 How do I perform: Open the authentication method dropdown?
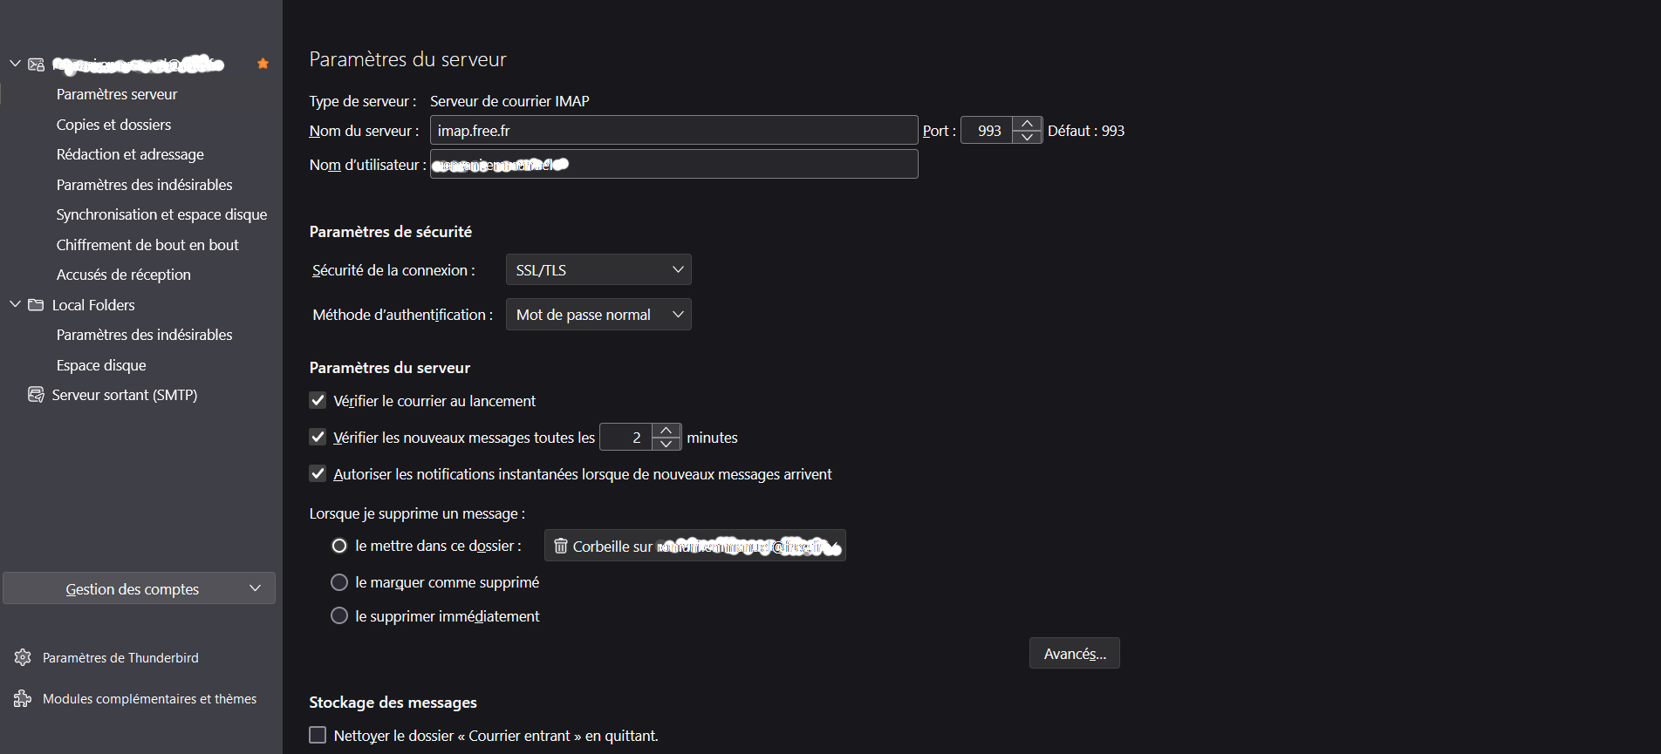pyautogui.click(x=598, y=315)
